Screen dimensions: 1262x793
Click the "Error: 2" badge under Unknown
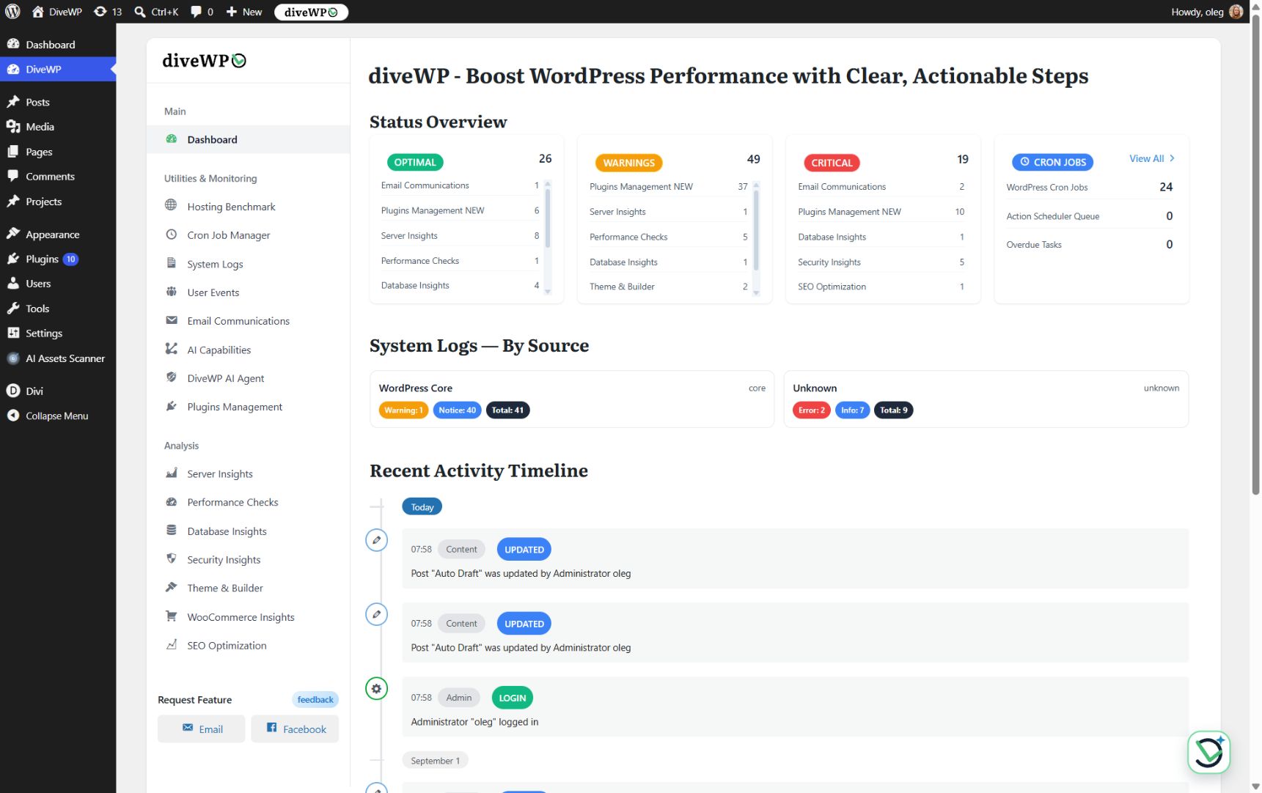pos(812,410)
